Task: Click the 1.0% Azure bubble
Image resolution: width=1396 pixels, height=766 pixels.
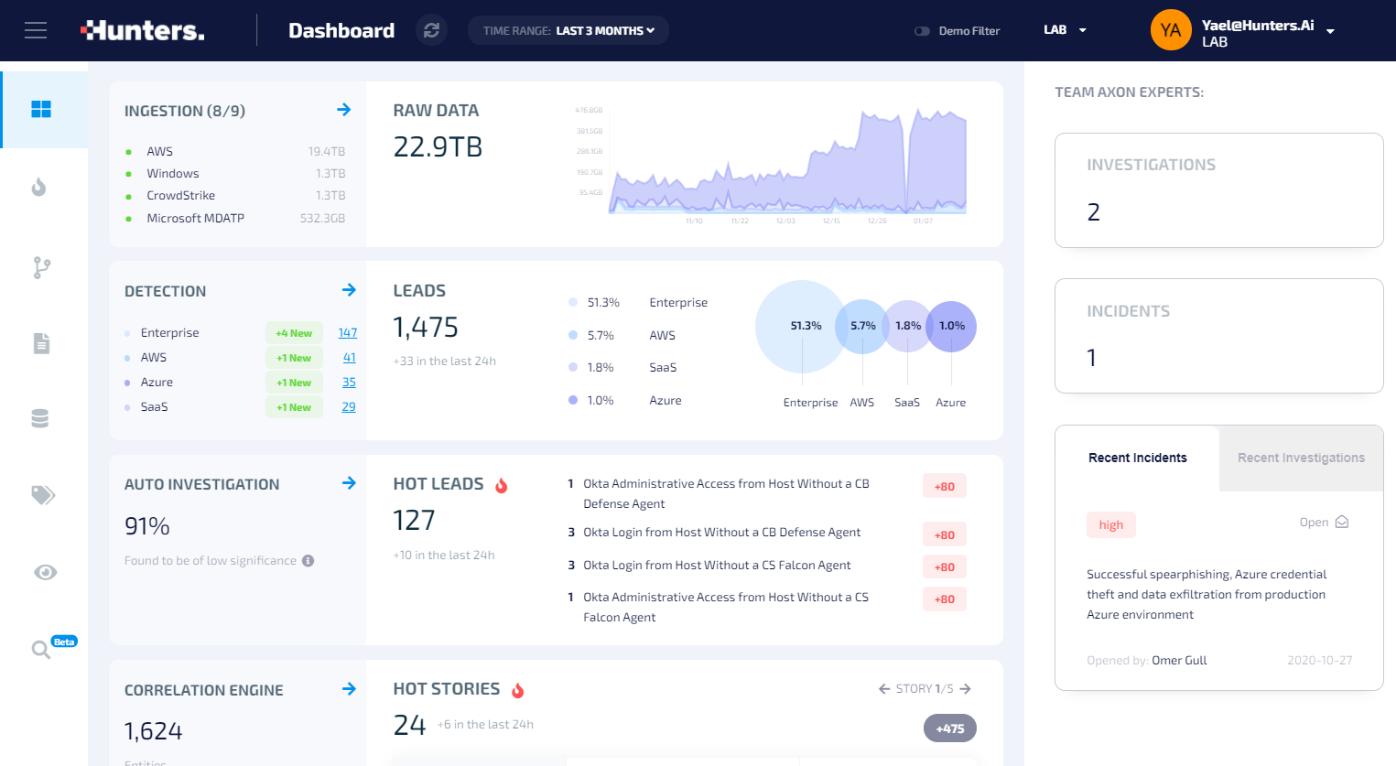Action: tap(952, 326)
